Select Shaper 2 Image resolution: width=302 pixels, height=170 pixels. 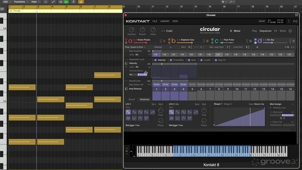coord(228,104)
